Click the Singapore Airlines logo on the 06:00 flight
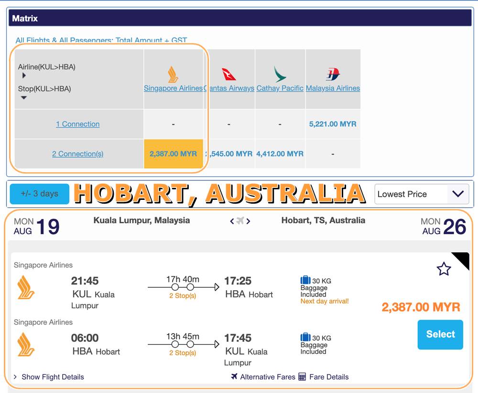Screen dimensions: 478x393 [26, 345]
